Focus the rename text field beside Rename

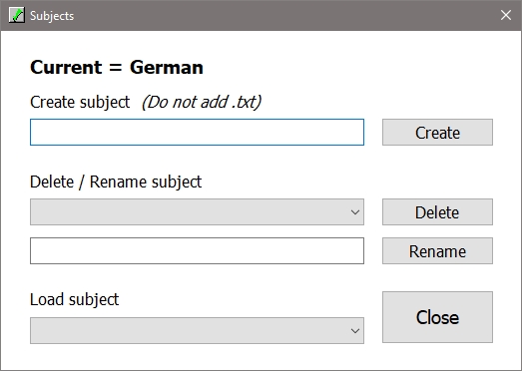197,251
